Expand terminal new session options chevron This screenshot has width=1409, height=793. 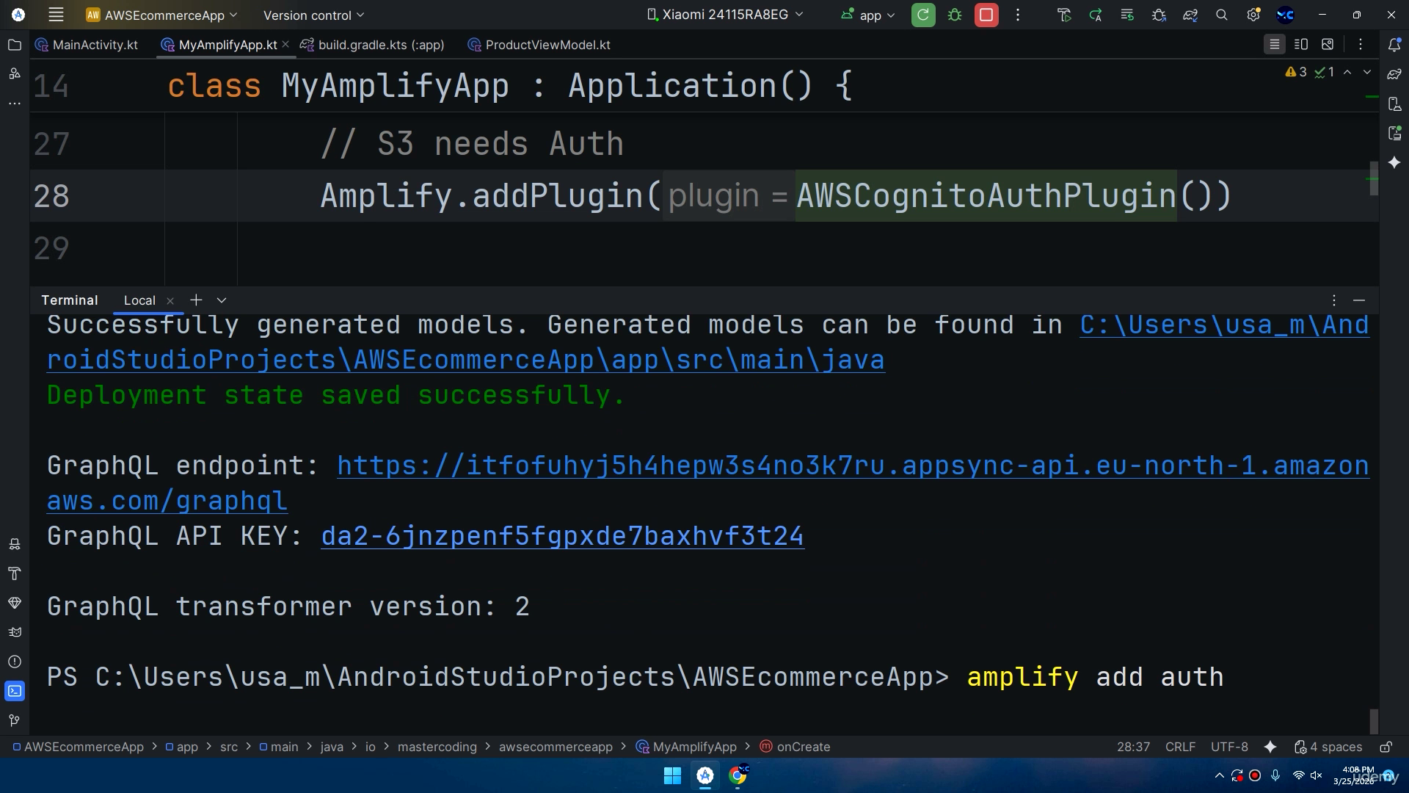(x=222, y=300)
